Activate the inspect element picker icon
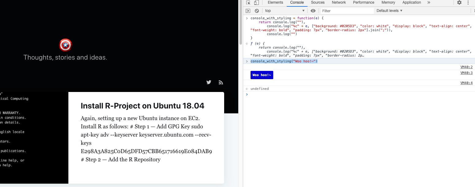The height and width of the screenshot is (187, 475). click(x=248, y=2)
